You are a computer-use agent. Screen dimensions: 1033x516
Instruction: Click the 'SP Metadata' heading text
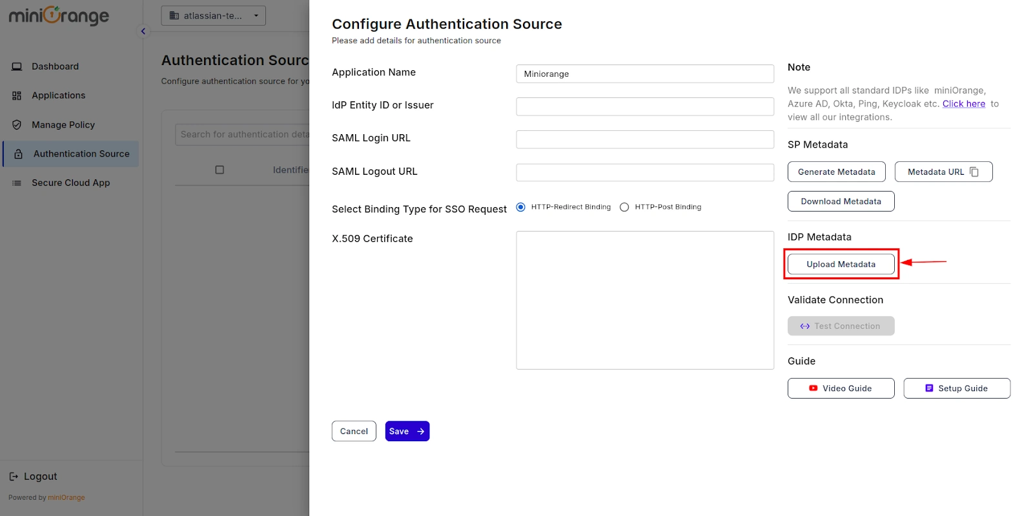(x=817, y=144)
